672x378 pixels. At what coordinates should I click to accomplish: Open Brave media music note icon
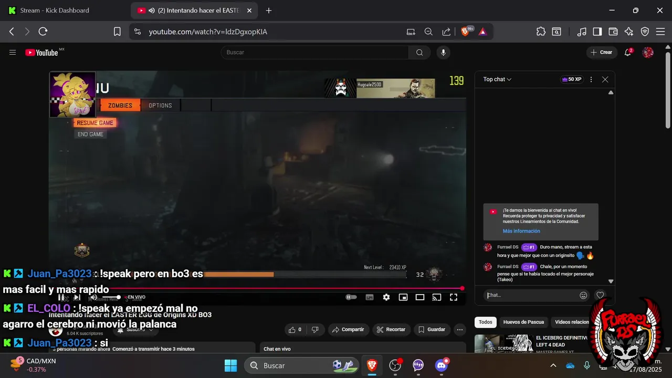click(581, 31)
